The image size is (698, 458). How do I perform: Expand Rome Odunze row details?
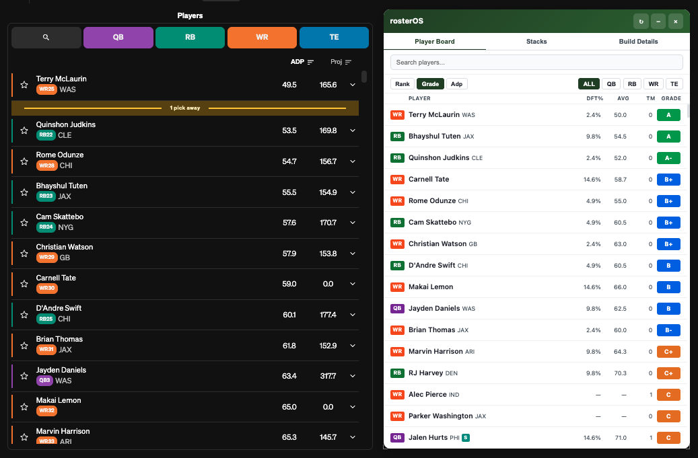353,161
